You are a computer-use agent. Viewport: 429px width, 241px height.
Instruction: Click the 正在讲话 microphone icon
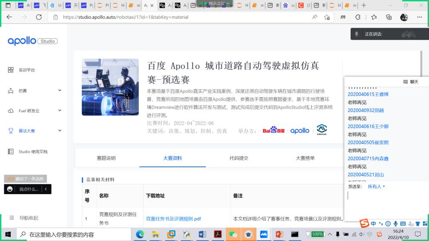357,34
